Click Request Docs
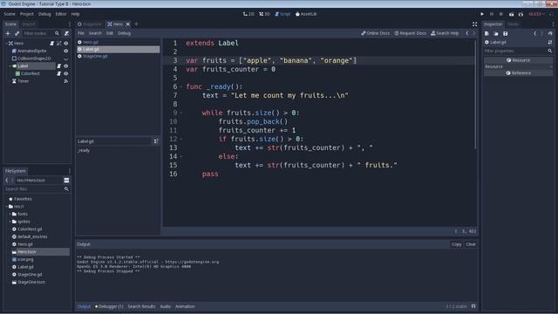This screenshot has height=314, width=558. [411, 33]
